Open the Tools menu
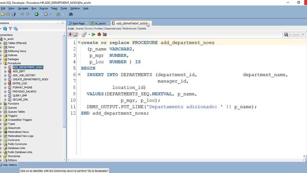The width and height of the screenshot is (307, 173). pos(64,9)
